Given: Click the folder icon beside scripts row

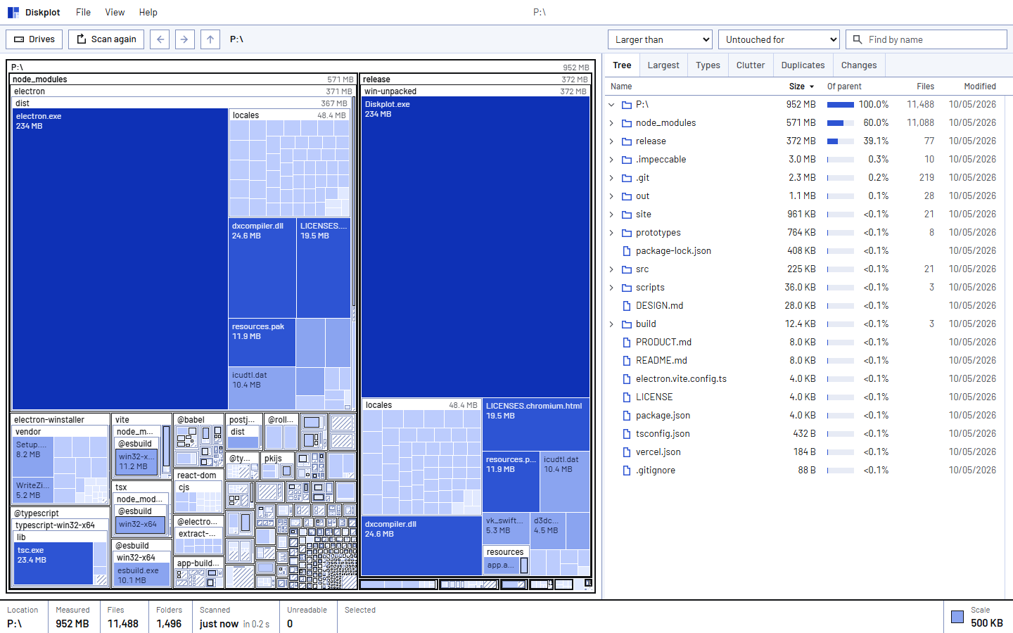Looking at the screenshot, I should point(627,288).
